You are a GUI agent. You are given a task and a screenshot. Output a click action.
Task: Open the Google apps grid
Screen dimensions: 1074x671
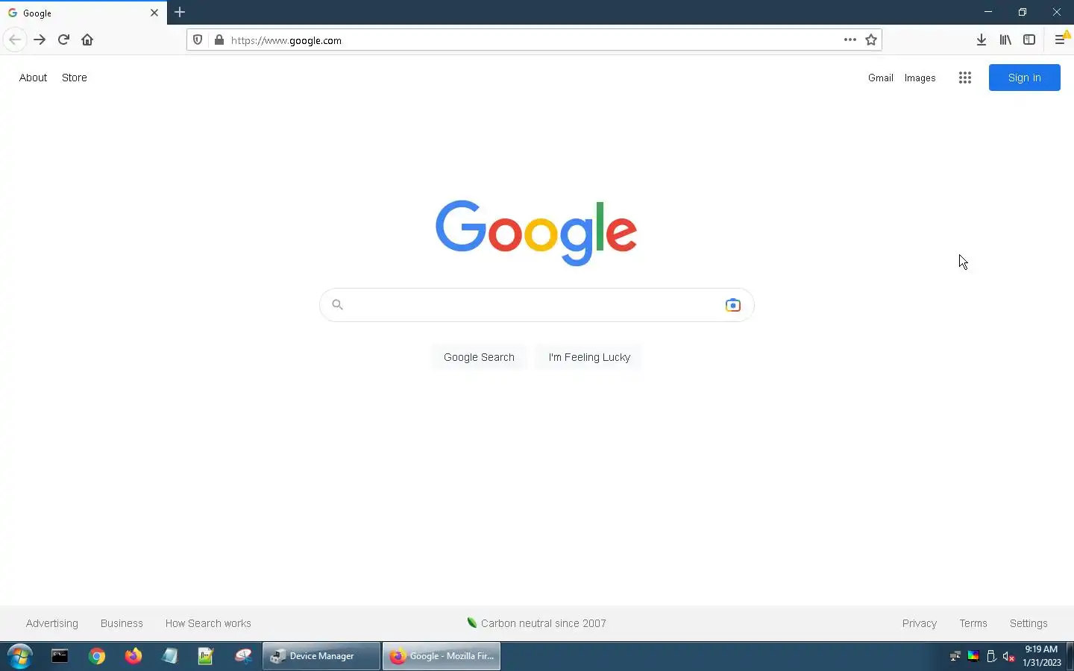coord(964,78)
